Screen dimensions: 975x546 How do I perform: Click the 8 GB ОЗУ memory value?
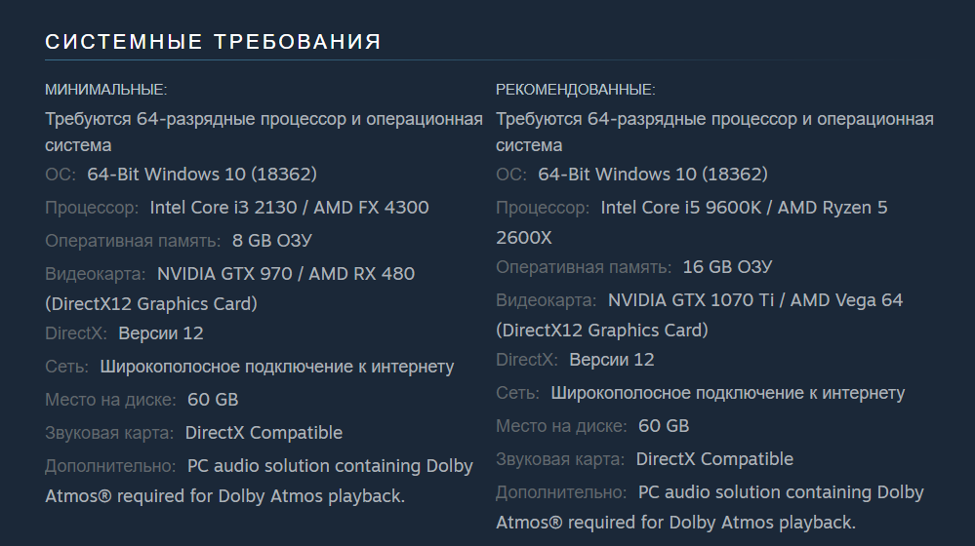[x=271, y=241]
